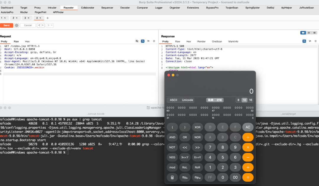Click the flip16 word key in Calculator
The image size is (319, 186).
197,177
